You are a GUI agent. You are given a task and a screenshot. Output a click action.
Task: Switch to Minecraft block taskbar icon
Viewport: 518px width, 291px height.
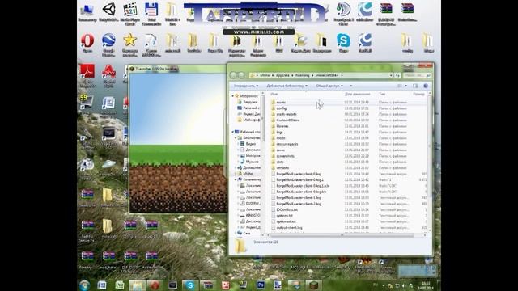coord(313,285)
